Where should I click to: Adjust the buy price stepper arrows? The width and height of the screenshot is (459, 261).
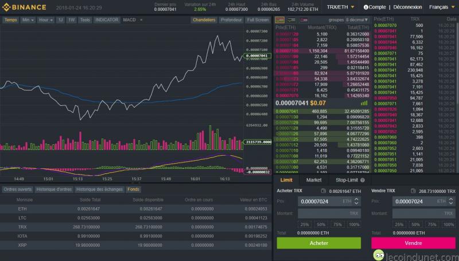click(x=356, y=201)
